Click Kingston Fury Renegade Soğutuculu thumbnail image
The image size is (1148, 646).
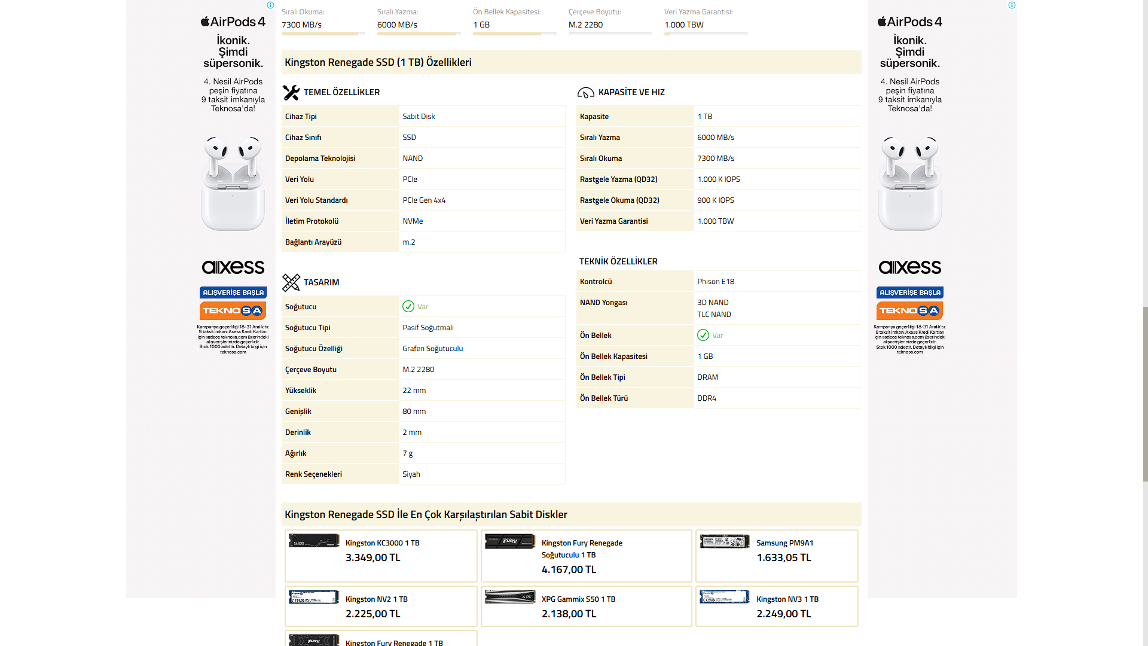coord(509,541)
